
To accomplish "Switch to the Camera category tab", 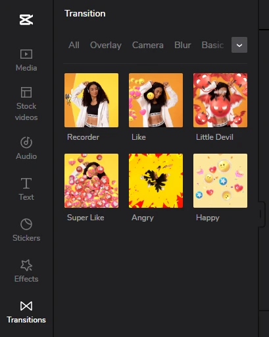I will point(148,45).
